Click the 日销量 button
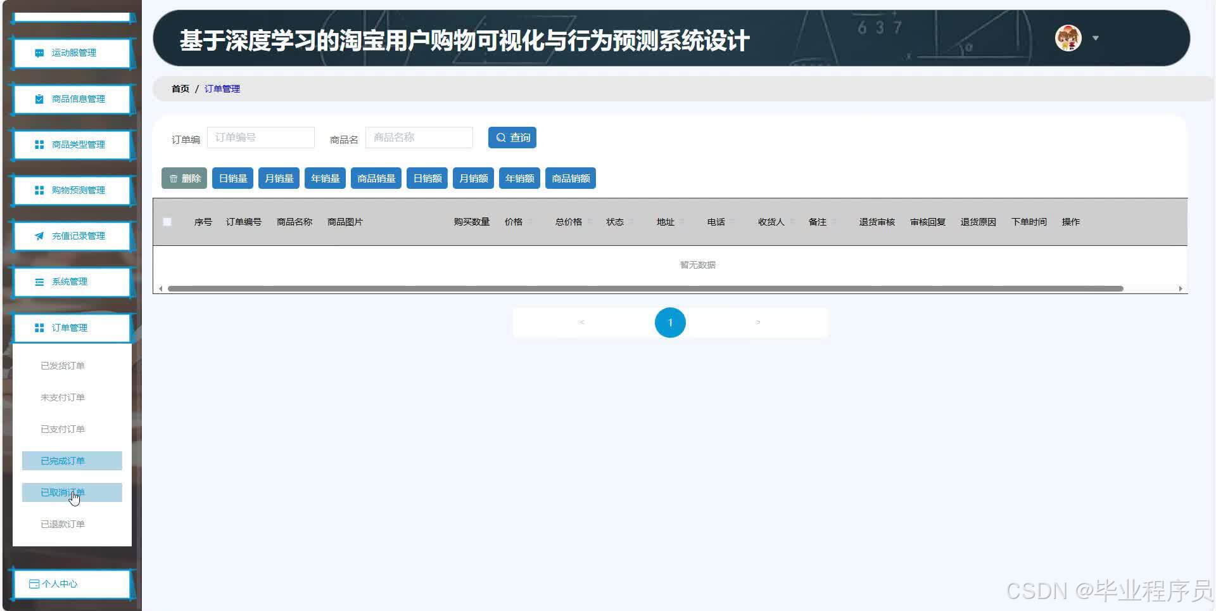1216x611 pixels. tap(233, 179)
